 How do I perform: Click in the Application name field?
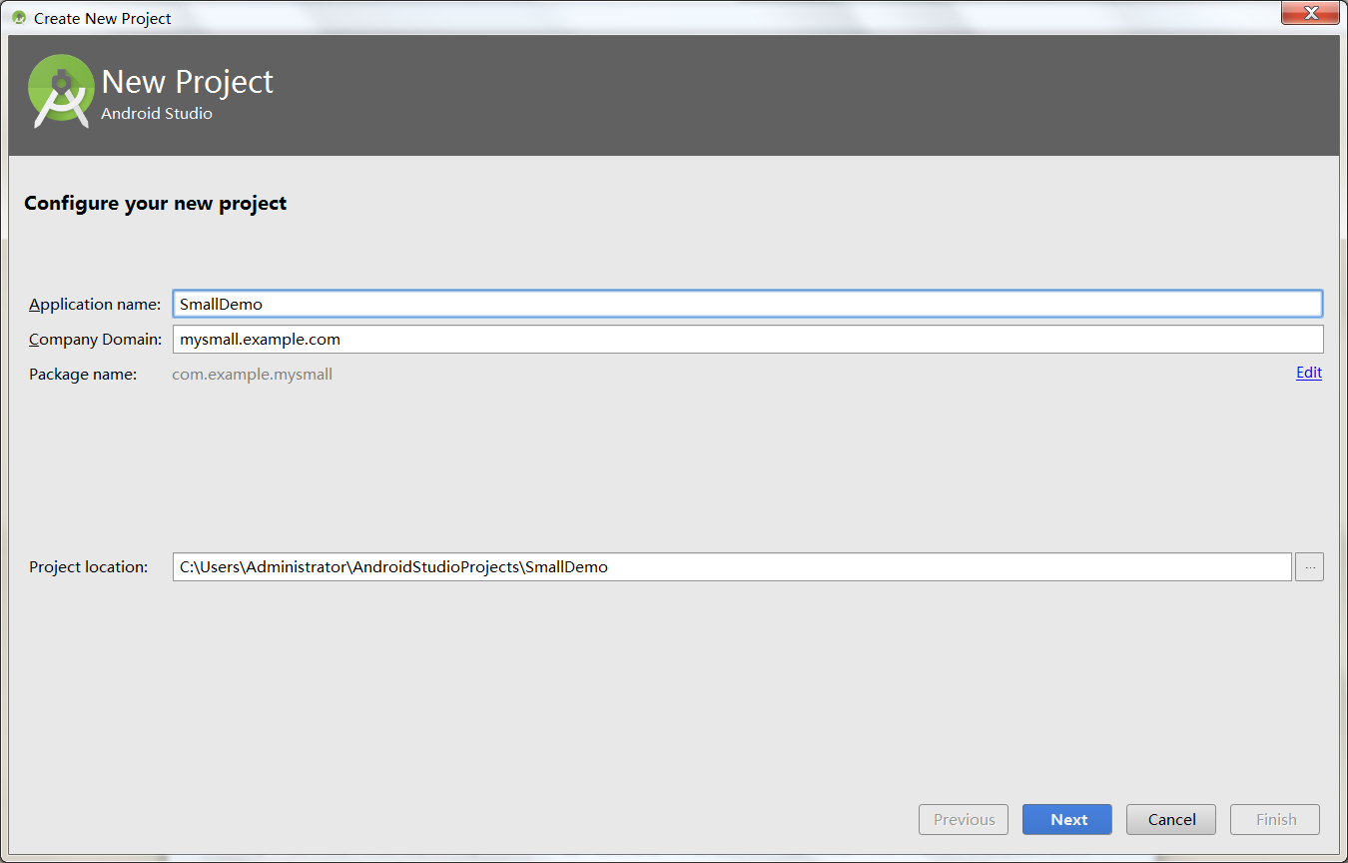tap(747, 304)
